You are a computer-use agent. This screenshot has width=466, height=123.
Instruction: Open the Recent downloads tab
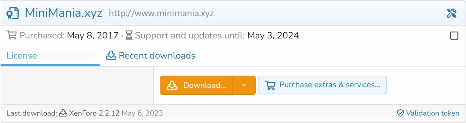151,56
